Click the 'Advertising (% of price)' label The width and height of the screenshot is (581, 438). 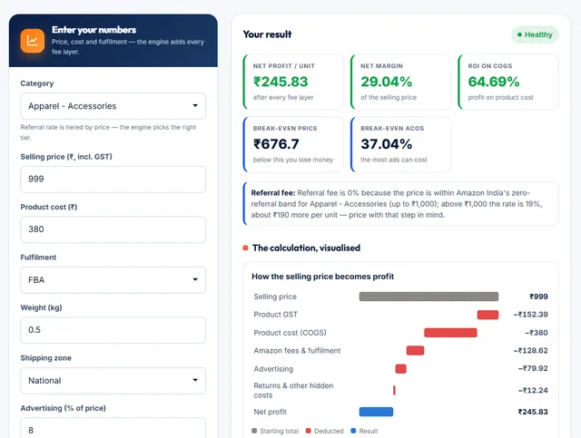coord(63,408)
